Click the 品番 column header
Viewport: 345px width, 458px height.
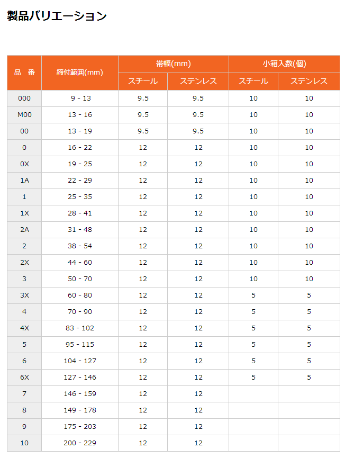point(24,73)
